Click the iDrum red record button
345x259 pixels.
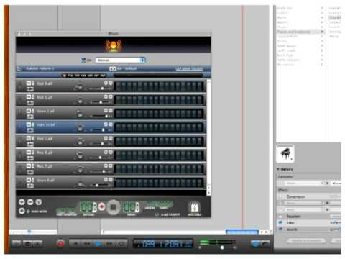101,206
